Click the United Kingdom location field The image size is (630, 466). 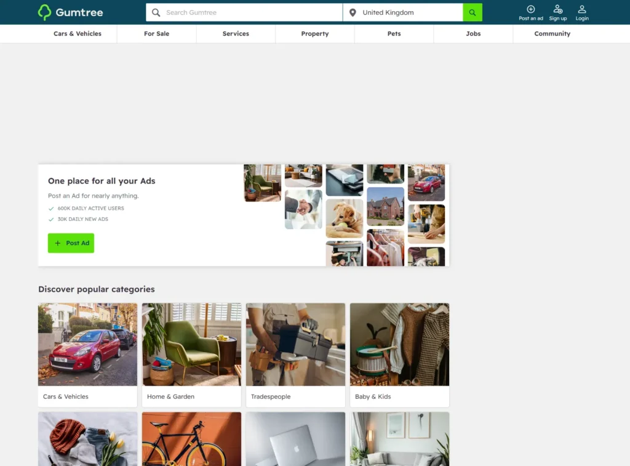403,12
